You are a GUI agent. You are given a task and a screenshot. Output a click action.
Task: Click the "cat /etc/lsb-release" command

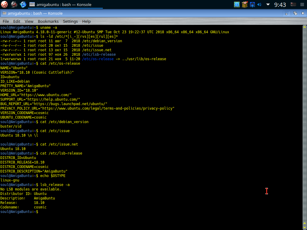click(61, 154)
